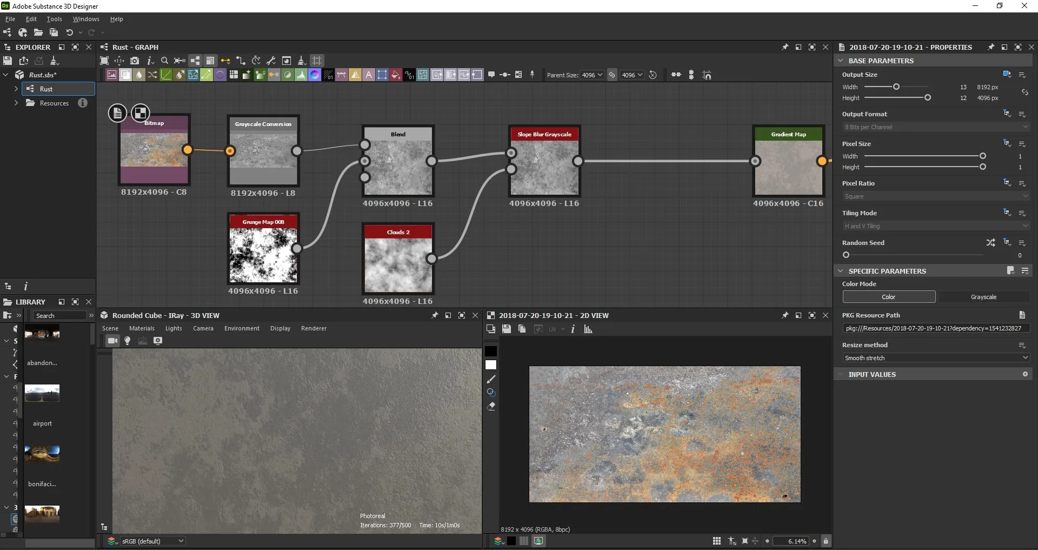Expand the Resources folder in Explorer
This screenshot has height=550, width=1038.
[x=16, y=103]
